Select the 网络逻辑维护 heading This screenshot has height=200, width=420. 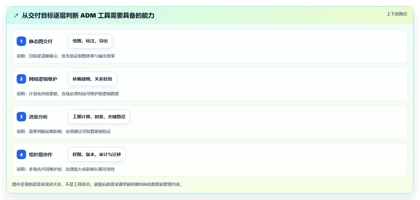coord(43,79)
